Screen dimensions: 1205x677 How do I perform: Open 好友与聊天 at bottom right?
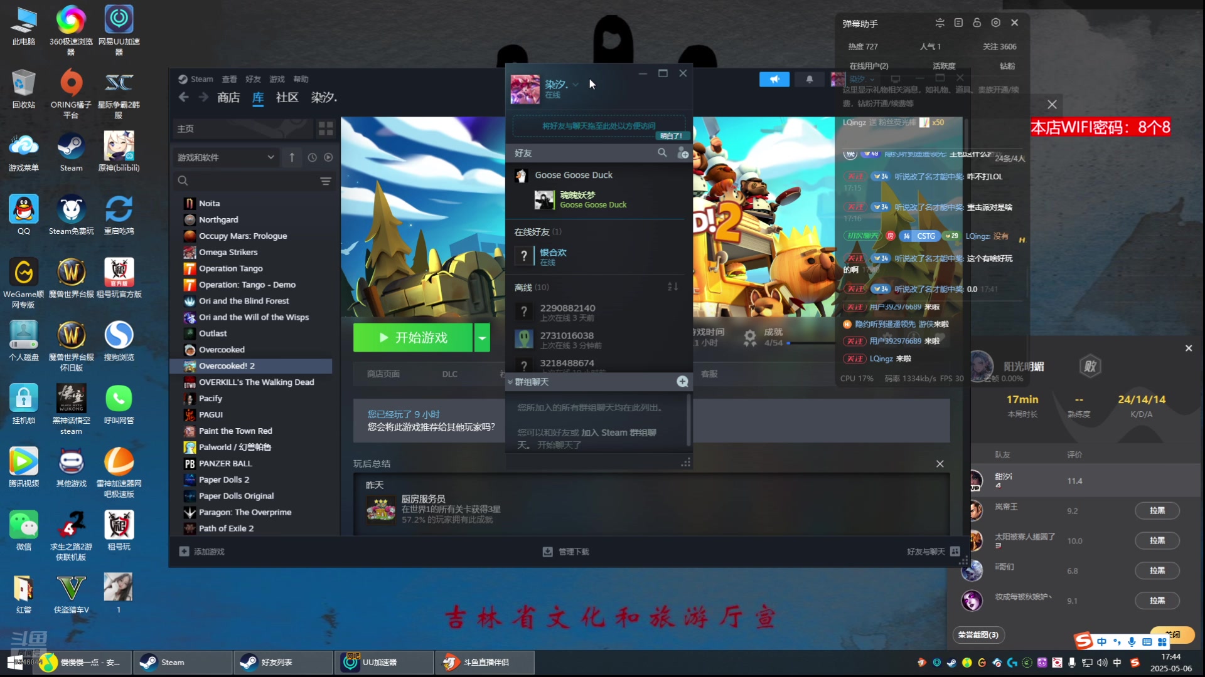pyautogui.click(x=933, y=552)
